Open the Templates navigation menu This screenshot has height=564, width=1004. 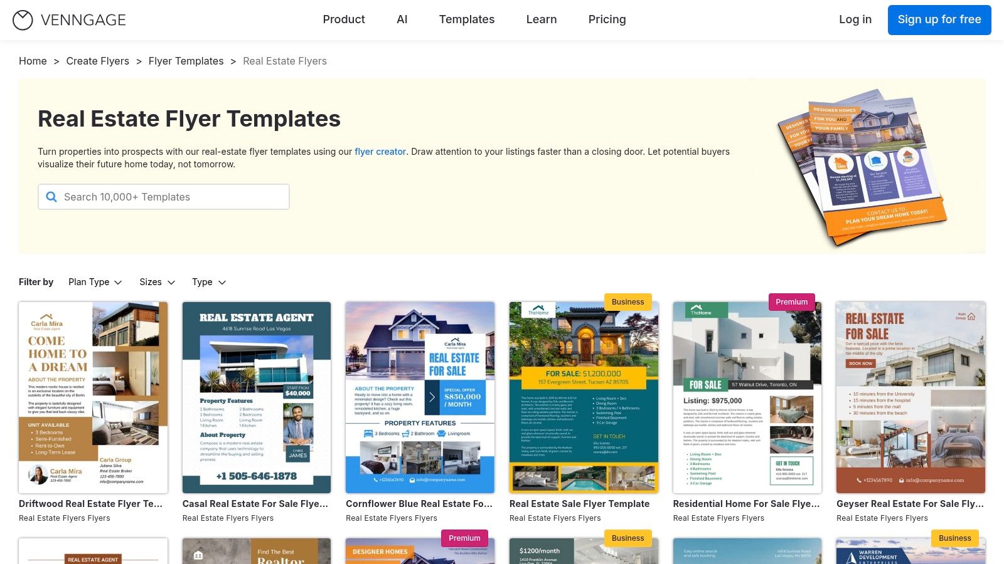point(466,19)
